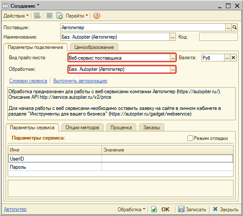This screenshot has width=243, height=216.
Task: Open the Валюта ellipsis selector
Action: click(x=227, y=58)
